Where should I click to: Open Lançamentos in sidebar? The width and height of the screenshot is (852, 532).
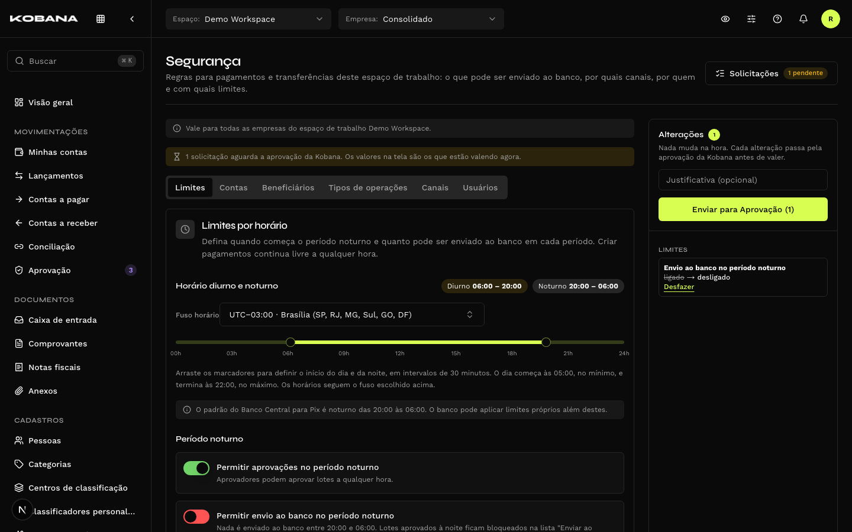(x=75, y=176)
